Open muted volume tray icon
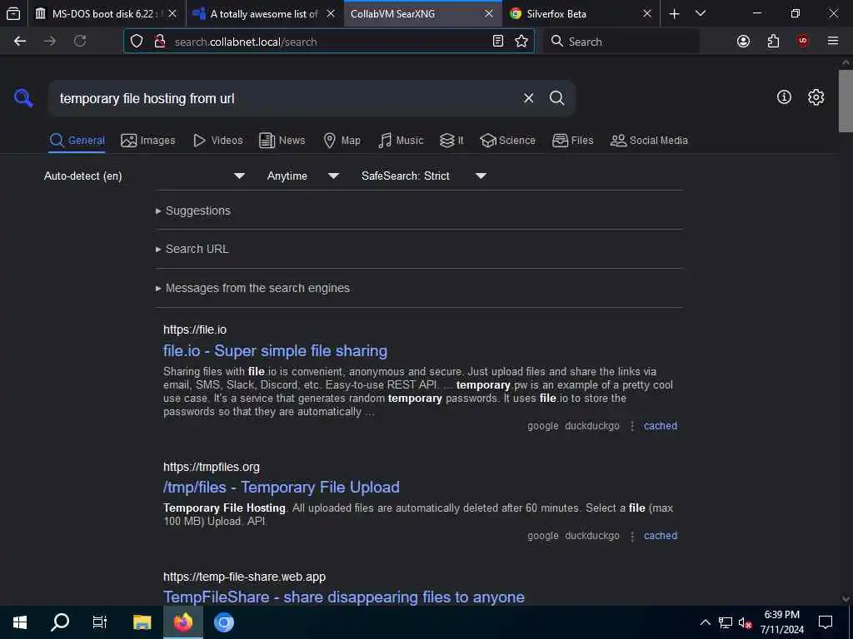Image resolution: width=853 pixels, height=639 pixels. click(745, 622)
